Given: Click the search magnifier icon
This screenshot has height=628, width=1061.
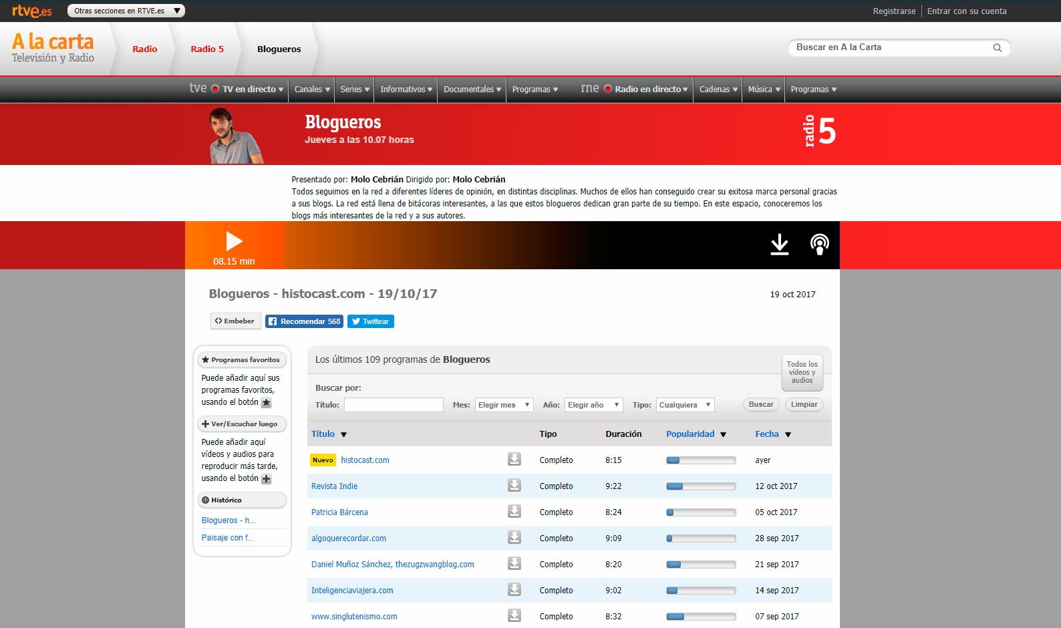Looking at the screenshot, I should 997,48.
